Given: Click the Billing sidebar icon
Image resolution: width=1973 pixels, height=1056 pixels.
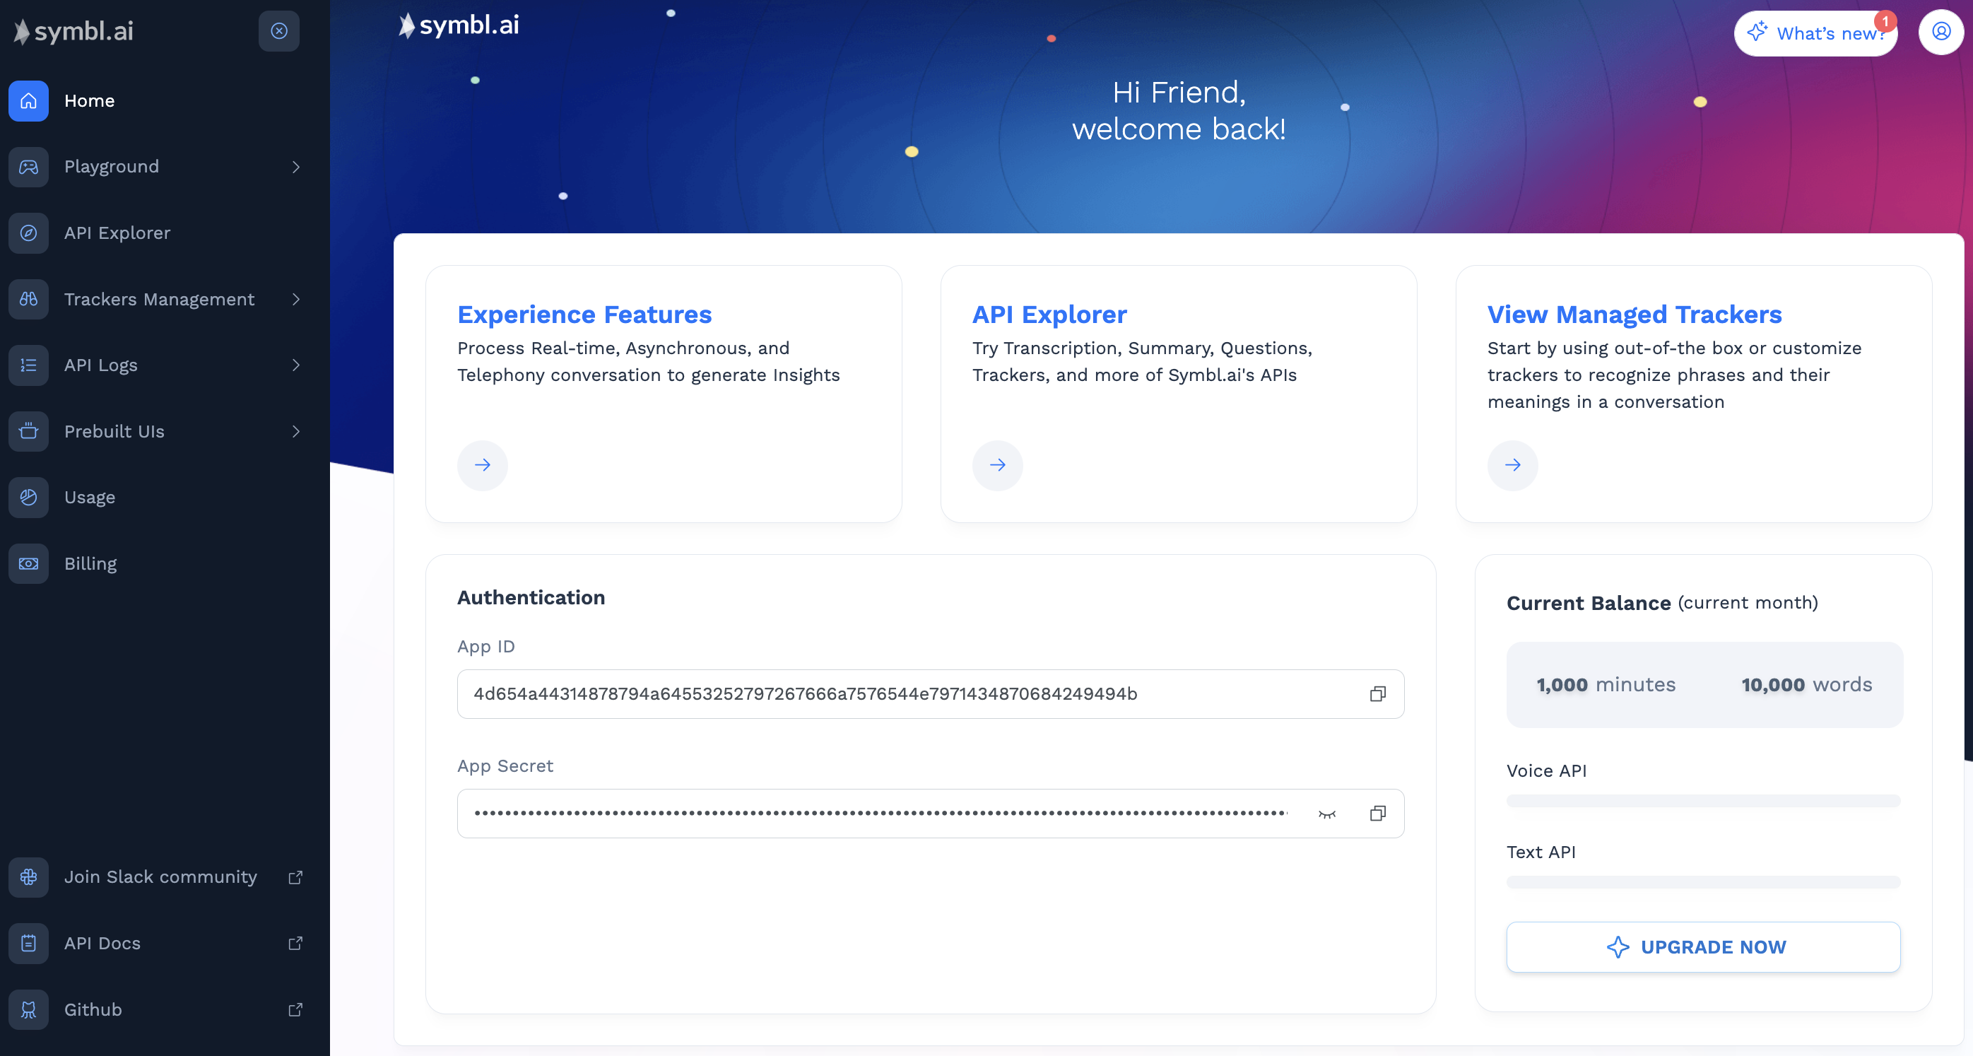Looking at the screenshot, I should point(29,564).
